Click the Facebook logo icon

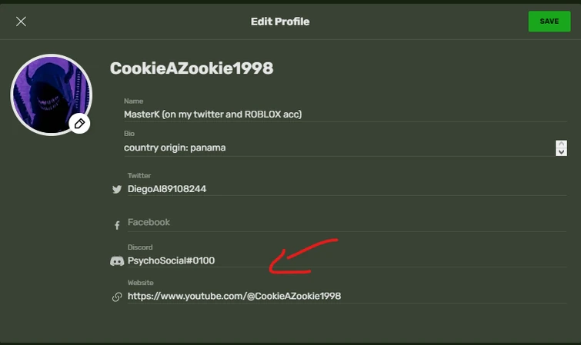[x=117, y=225]
